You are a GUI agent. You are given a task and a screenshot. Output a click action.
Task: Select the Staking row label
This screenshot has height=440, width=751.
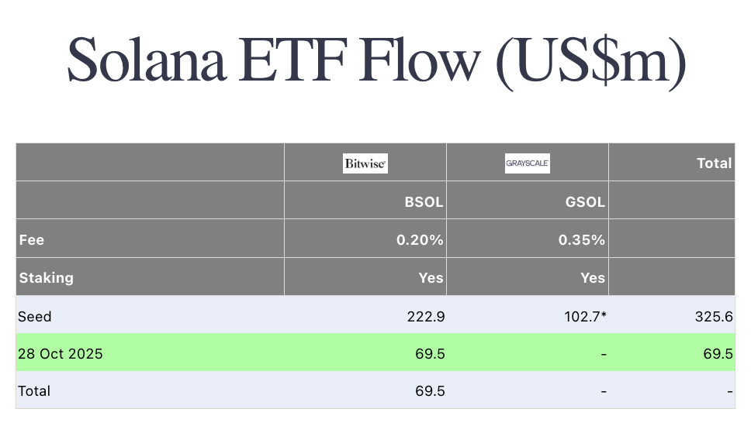point(46,277)
